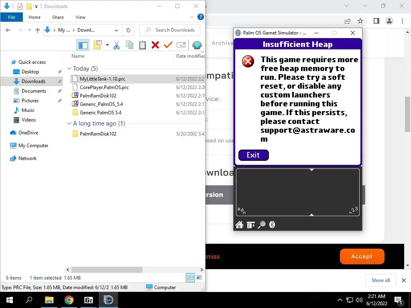
Task: Click the Exit button in Insufficient Heap dialog
Action: (x=254, y=155)
